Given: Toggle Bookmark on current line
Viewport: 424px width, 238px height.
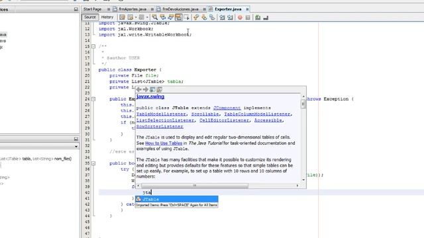Looking at the screenshot, I should pyautogui.click(x=212, y=18).
